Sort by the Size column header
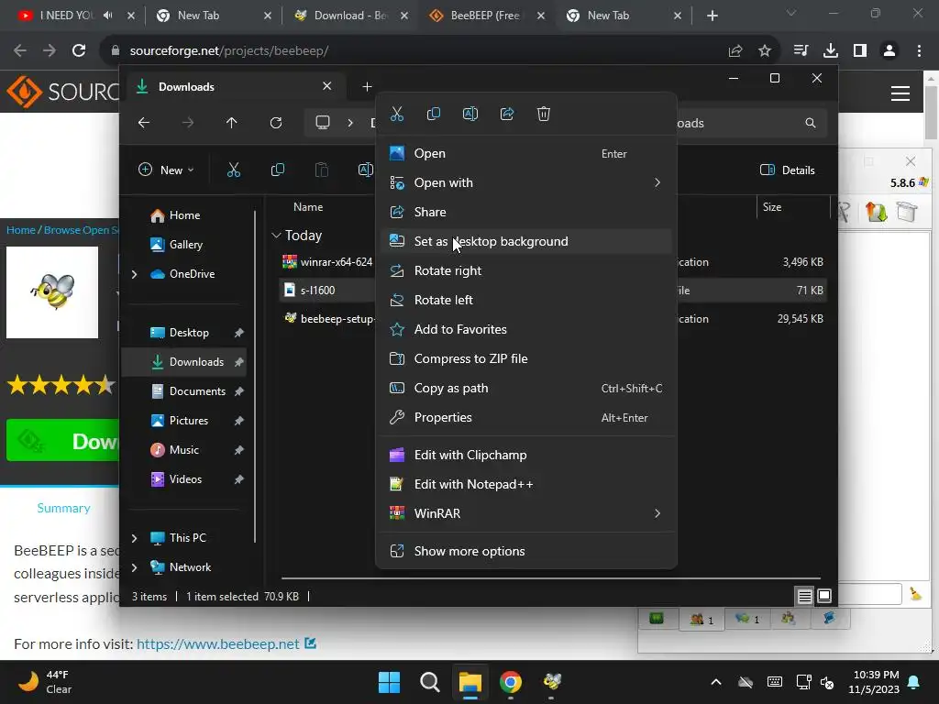Viewport: 939px width, 704px height. (772, 207)
